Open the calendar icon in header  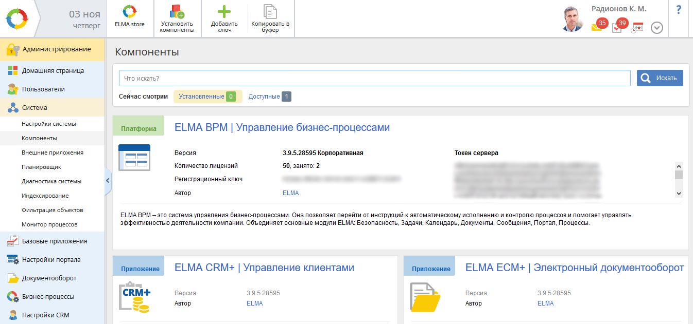click(637, 28)
